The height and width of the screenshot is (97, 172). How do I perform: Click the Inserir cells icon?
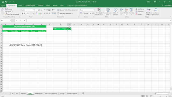coord(122,10)
